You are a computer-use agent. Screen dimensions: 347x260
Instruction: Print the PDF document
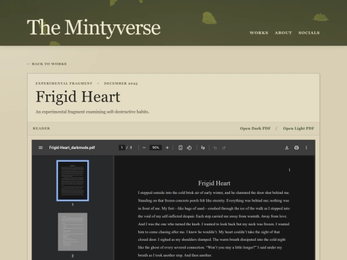(x=296, y=148)
